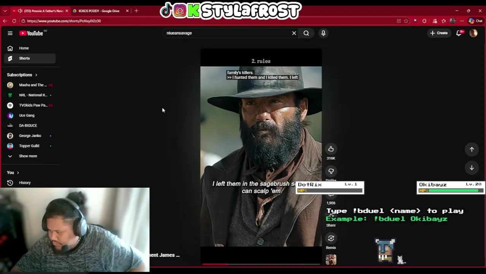Image resolution: width=486 pixels, height=274 pixels.
Task: Select Shorts in the sidebar
Action: (30, 58)
